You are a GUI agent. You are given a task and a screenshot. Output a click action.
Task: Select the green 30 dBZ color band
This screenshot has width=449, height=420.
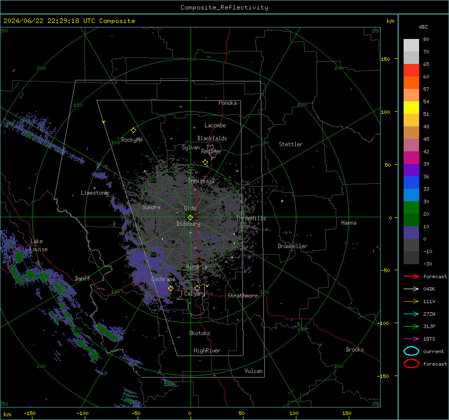coord(411,208)
